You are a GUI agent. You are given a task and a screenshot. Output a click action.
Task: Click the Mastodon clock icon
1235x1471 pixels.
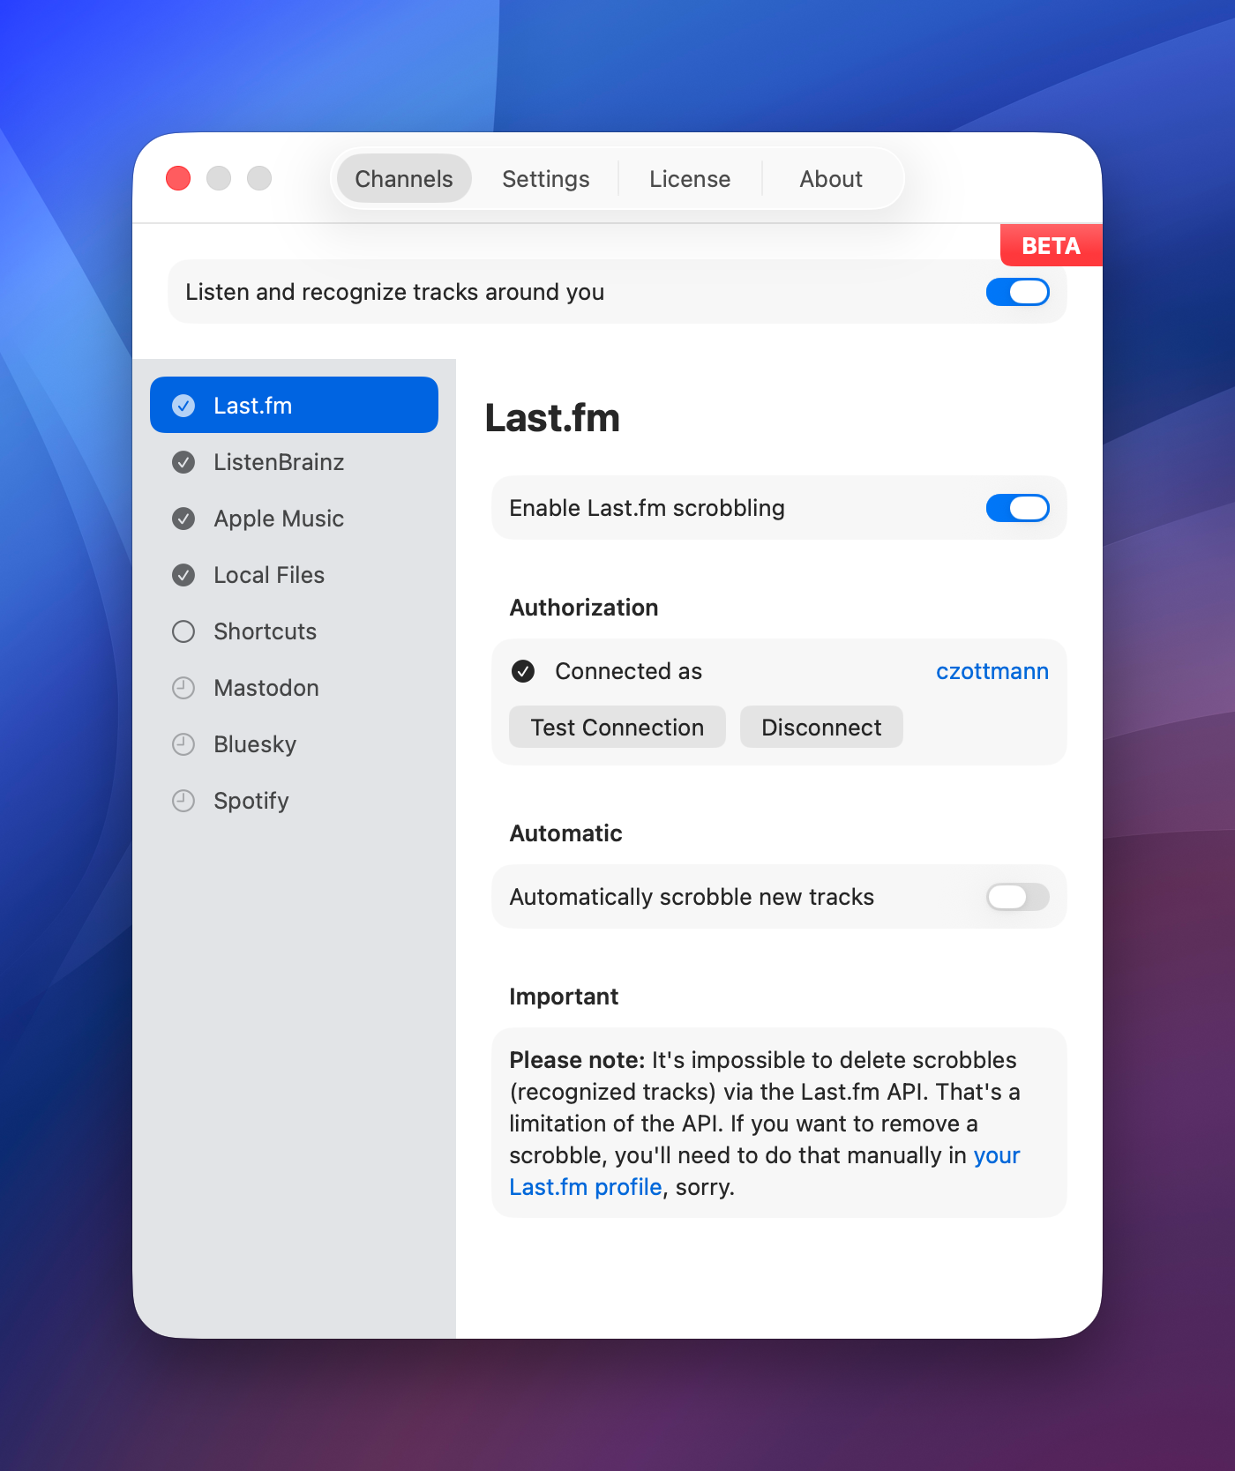coord(183,688)
